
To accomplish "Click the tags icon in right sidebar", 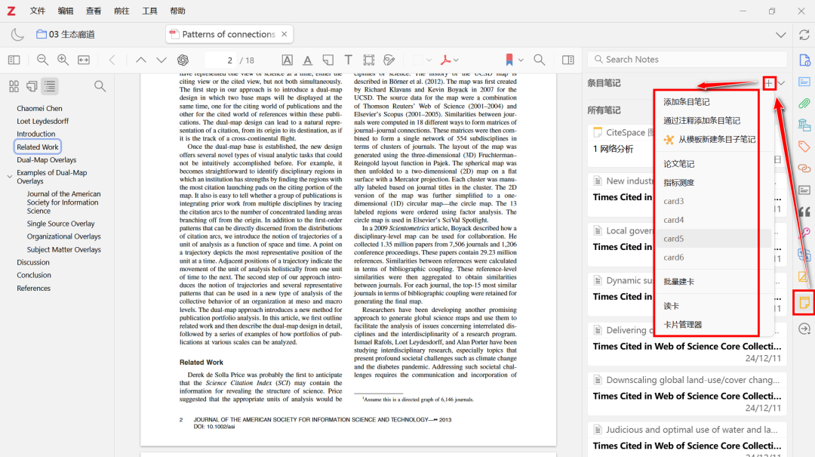I will [x=804, y=147].
